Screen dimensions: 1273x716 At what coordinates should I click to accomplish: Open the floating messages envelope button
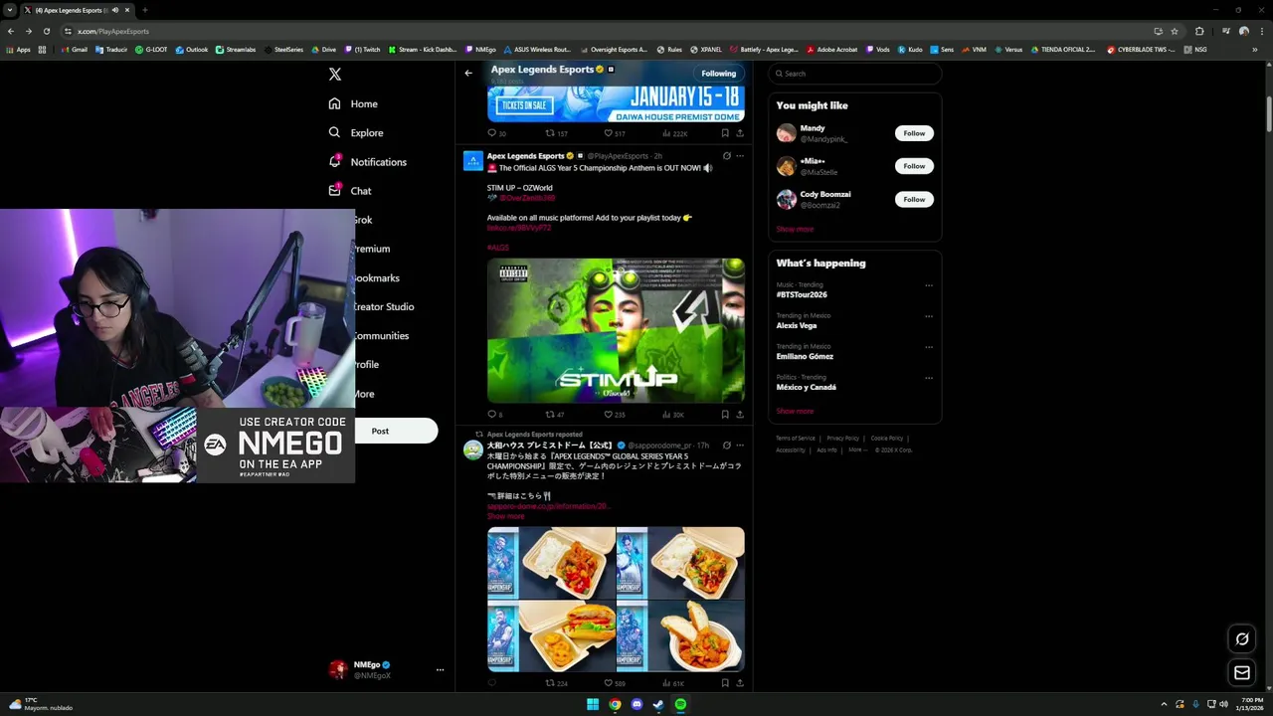click(1242, 673)
